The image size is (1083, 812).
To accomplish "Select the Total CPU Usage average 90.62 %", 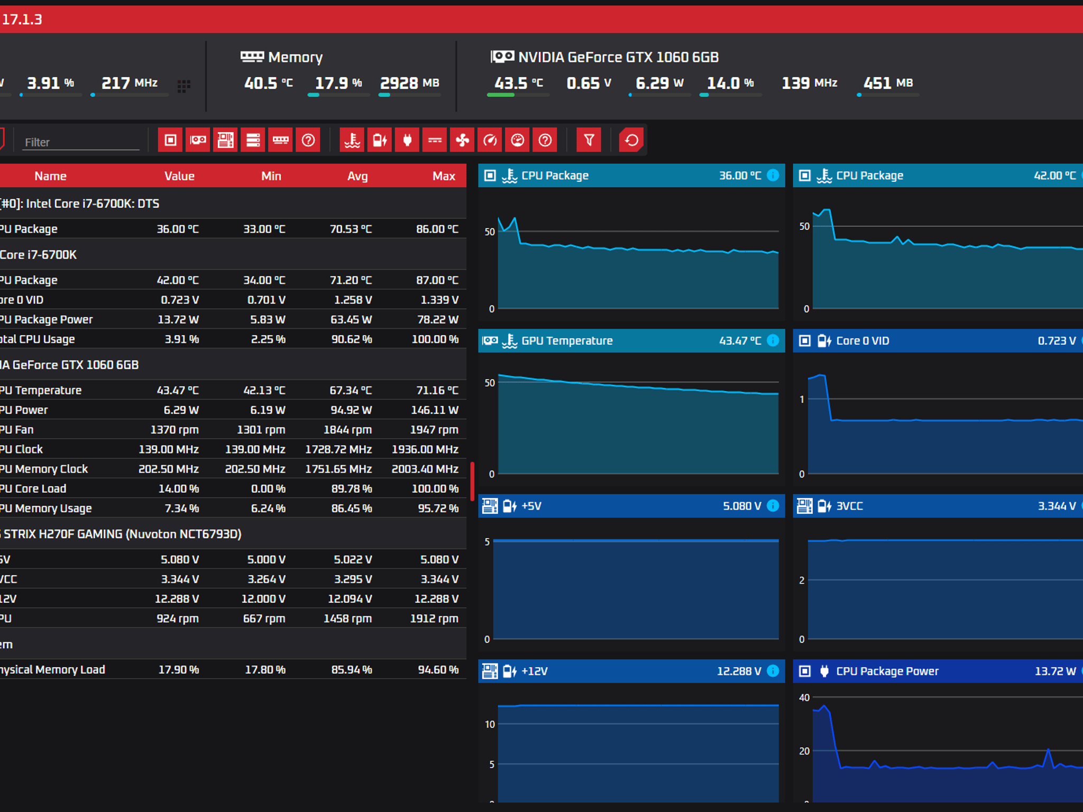I will (x=352, y=339).
